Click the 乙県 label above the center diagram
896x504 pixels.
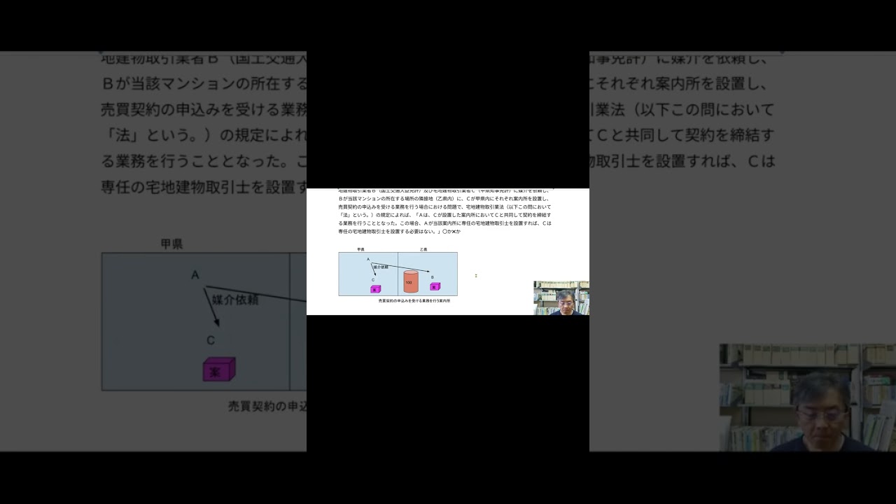(x=423, y=249)
